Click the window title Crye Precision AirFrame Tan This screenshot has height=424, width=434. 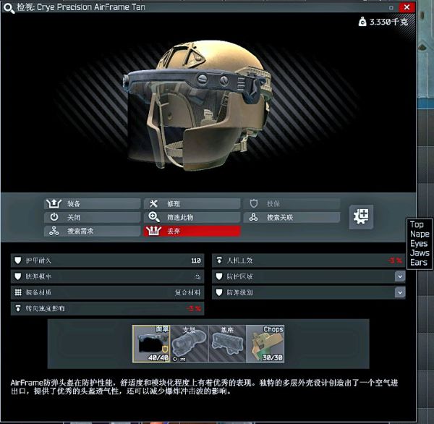(91, 7)
